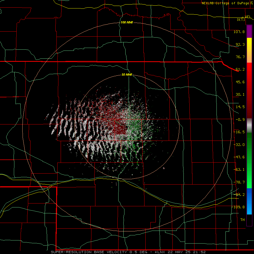The height and width of the screenshot is (254, 254).
Task: Select the 92.3 velocity scale label
Action: click(240, 44)
